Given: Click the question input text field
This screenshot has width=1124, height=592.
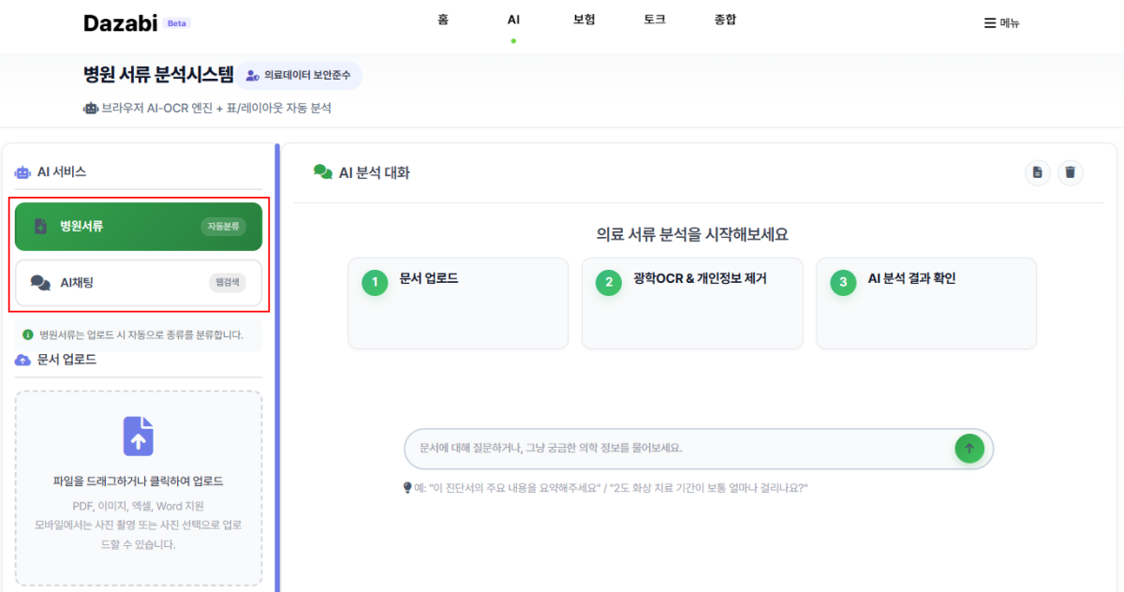Looking at the screenshot, I should pyautogui.click(x=679, y=449).
